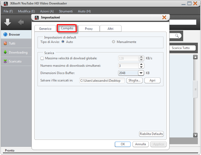Close the Impostazioni dialog

(164, 17)
